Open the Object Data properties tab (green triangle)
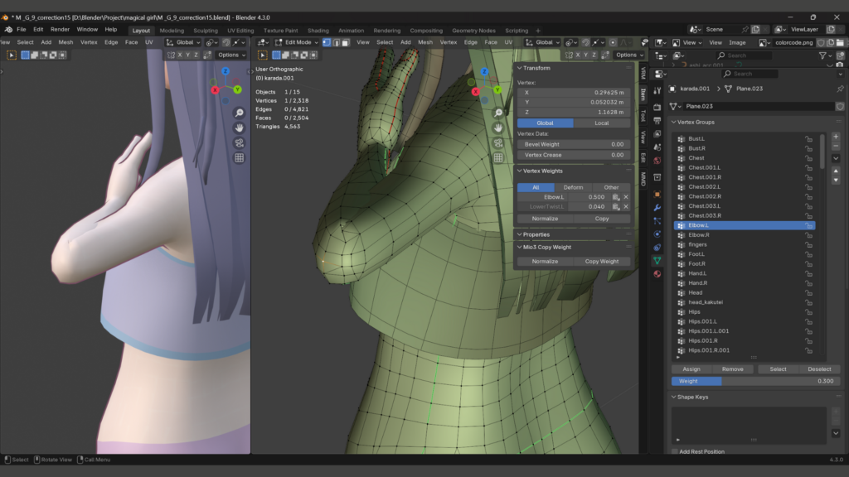This screenshot has width=849, height=477. (x=657, y=260)
